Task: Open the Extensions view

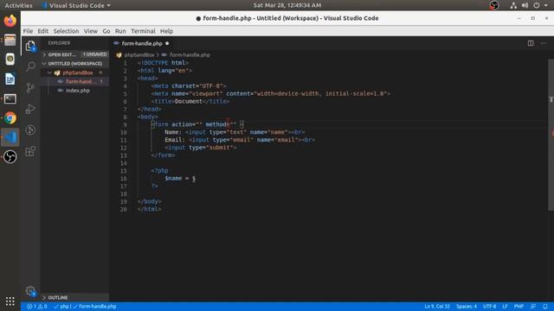Action: coord(30,151)
